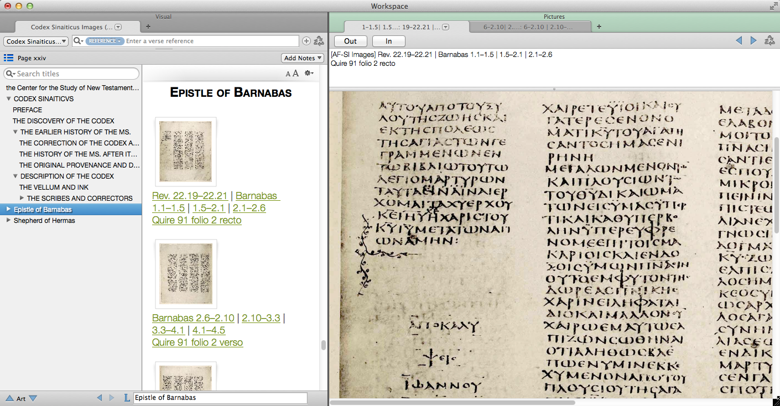Expand the Epistle of Barnabas tree node

click(x=9, y=209)
